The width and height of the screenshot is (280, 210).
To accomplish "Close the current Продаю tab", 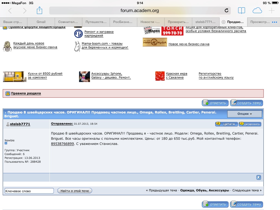I will pyautogui.click(x=223, y=22).
